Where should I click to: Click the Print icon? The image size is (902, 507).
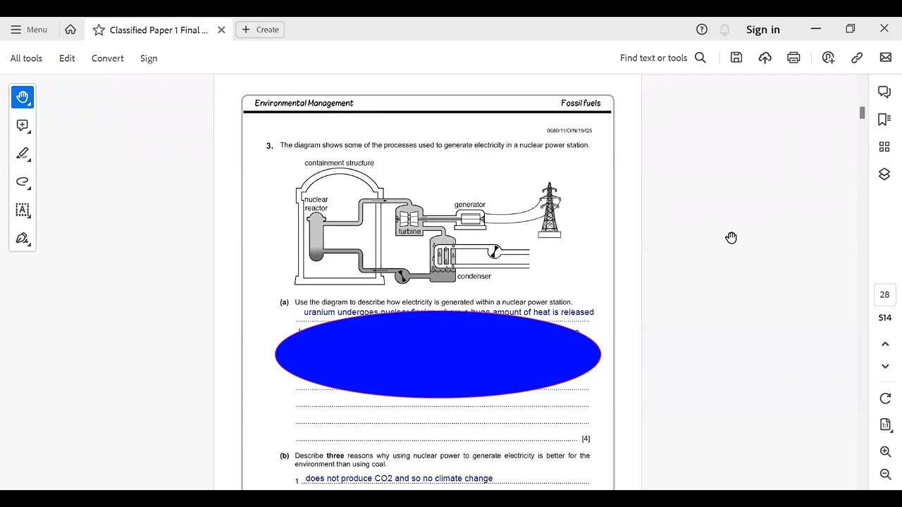click(x=793, y=58)
